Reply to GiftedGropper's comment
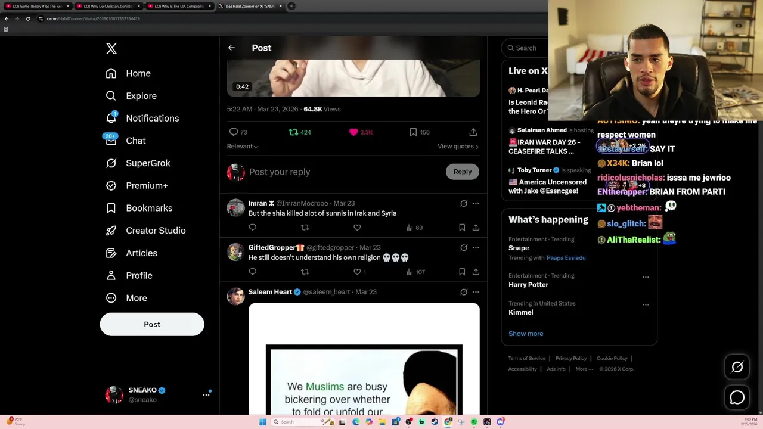This screenshot has height=429, width=763. click(253, 272)
